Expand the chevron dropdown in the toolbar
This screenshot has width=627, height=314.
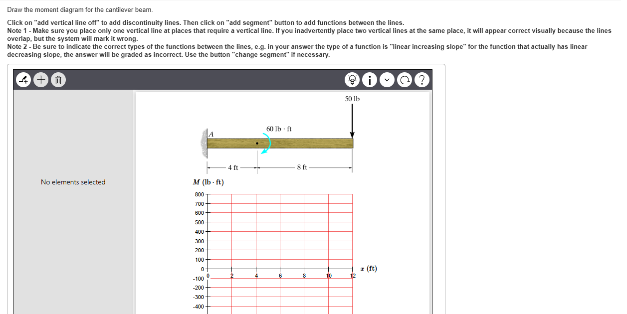[x=387, y=79]
